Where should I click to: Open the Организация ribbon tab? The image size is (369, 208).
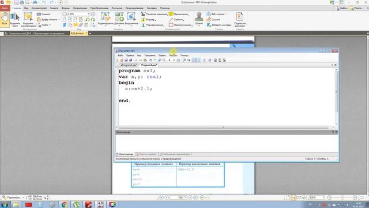[x=80, y=8]
